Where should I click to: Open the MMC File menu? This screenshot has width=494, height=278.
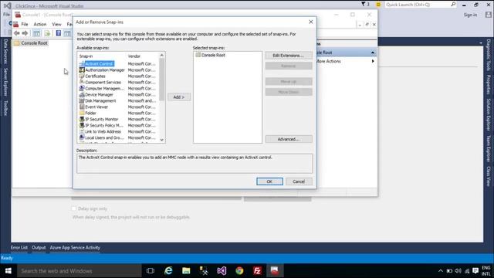(25, 24)
